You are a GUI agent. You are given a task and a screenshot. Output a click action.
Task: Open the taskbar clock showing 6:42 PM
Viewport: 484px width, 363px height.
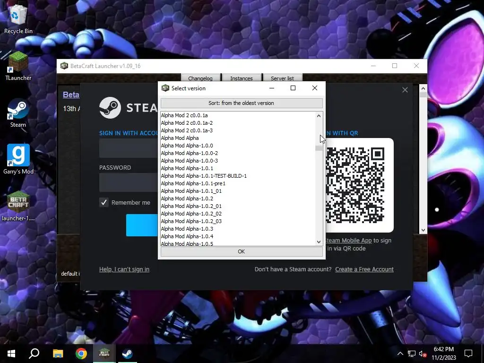click(x=443, y=349)
